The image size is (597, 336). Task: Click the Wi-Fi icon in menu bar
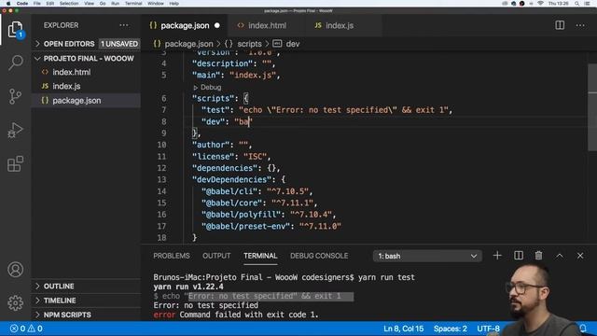(540, 4)
